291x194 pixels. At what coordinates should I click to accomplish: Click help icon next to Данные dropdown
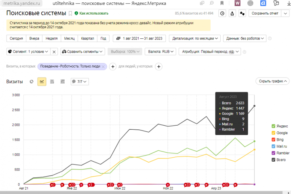270,38
